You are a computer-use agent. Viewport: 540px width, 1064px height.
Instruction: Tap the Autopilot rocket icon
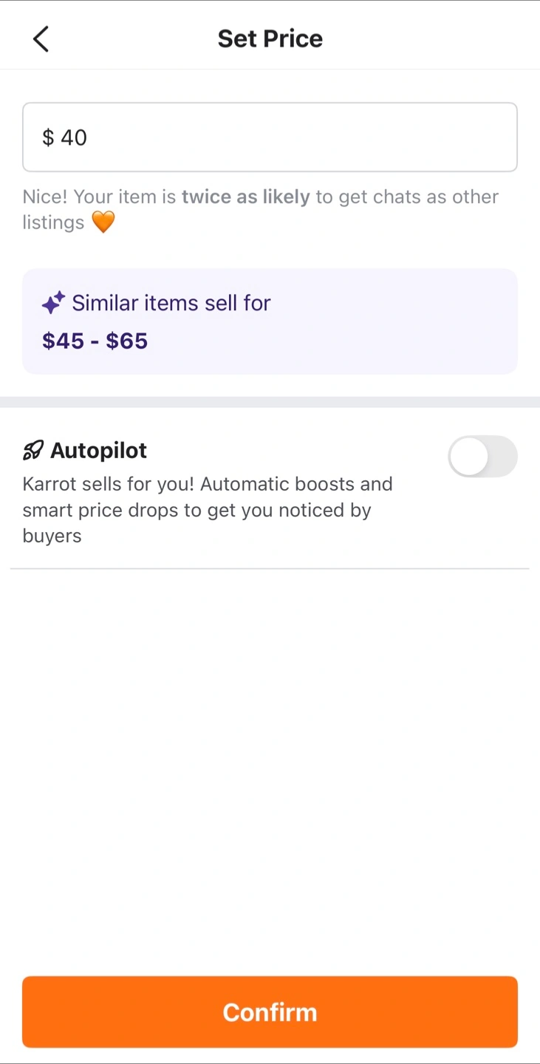[33, 450]
